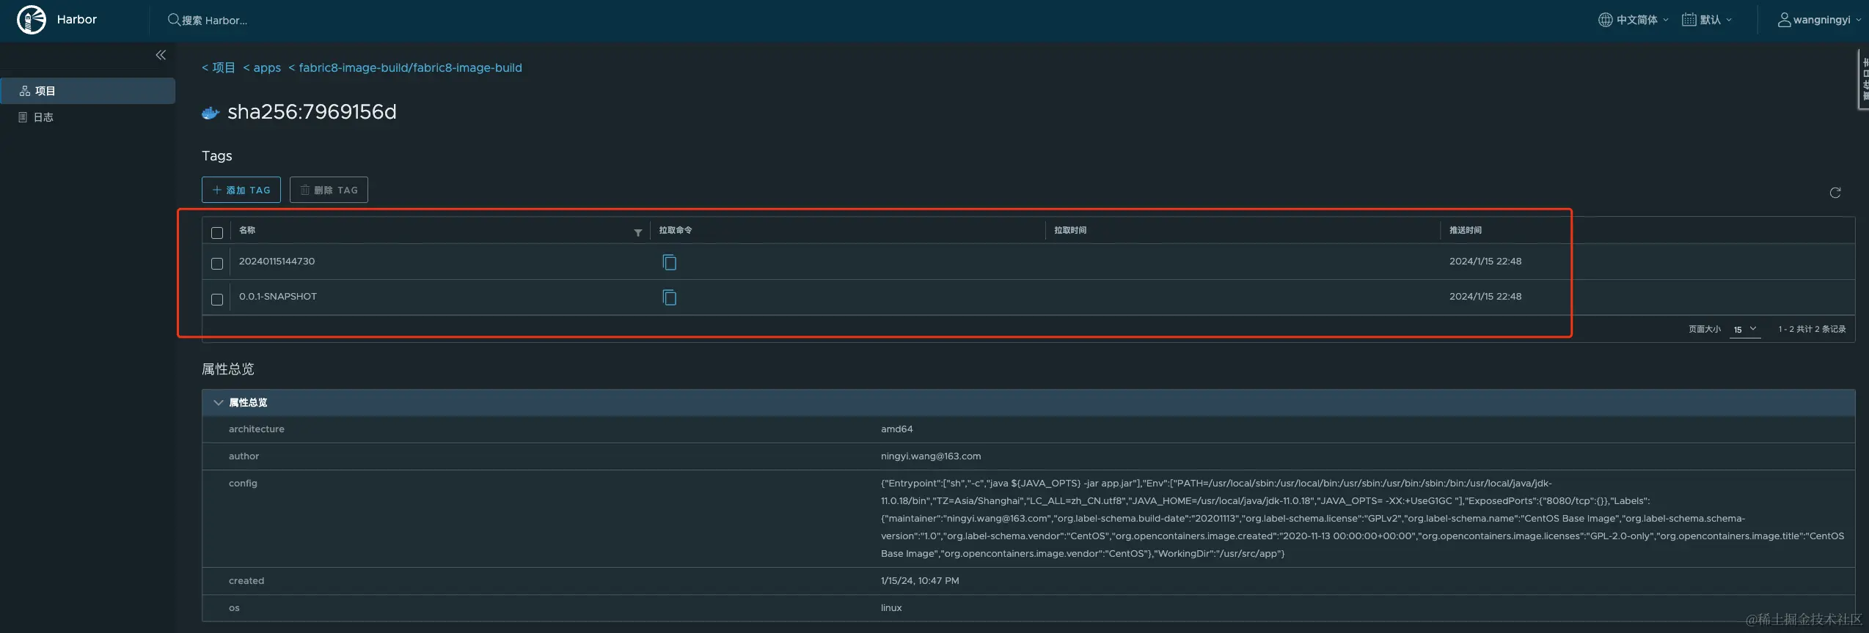The width and height of the screenshot is (1869, 633).
Task: Click the globe language icon
Action: point(1606,20)
